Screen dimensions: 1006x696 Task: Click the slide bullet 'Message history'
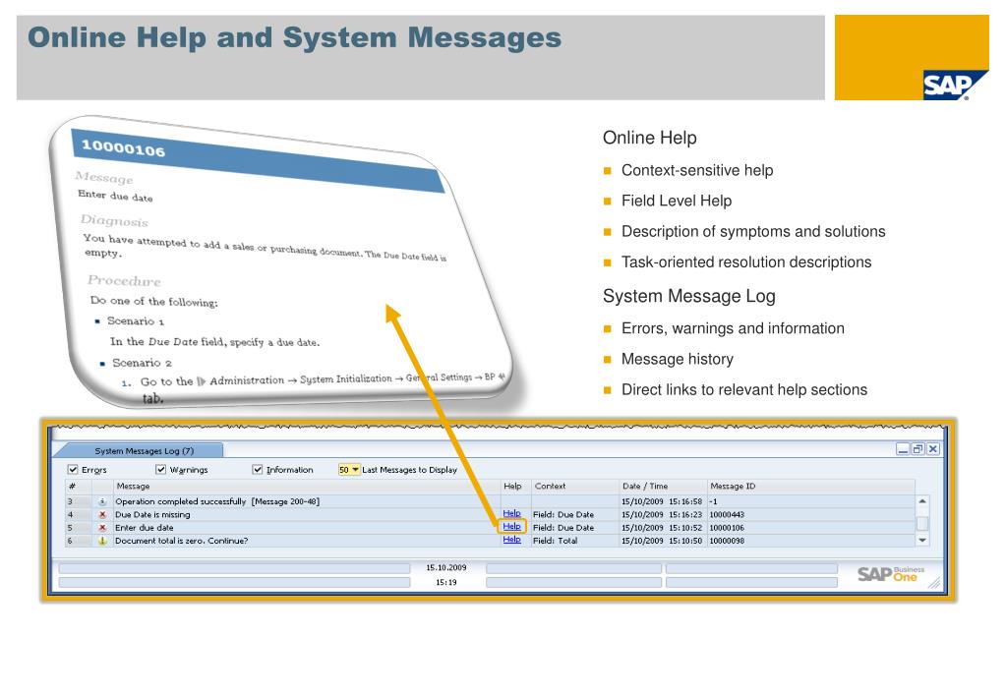(x=677, y=359)
